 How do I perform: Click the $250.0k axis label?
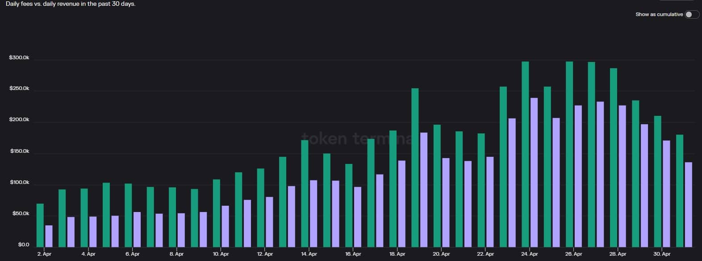pos(19,89)
